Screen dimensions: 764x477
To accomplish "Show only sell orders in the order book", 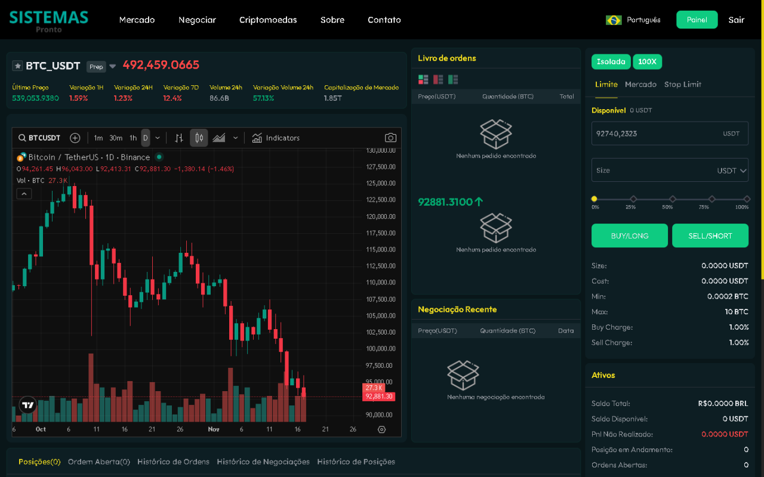I will (438, 79).
